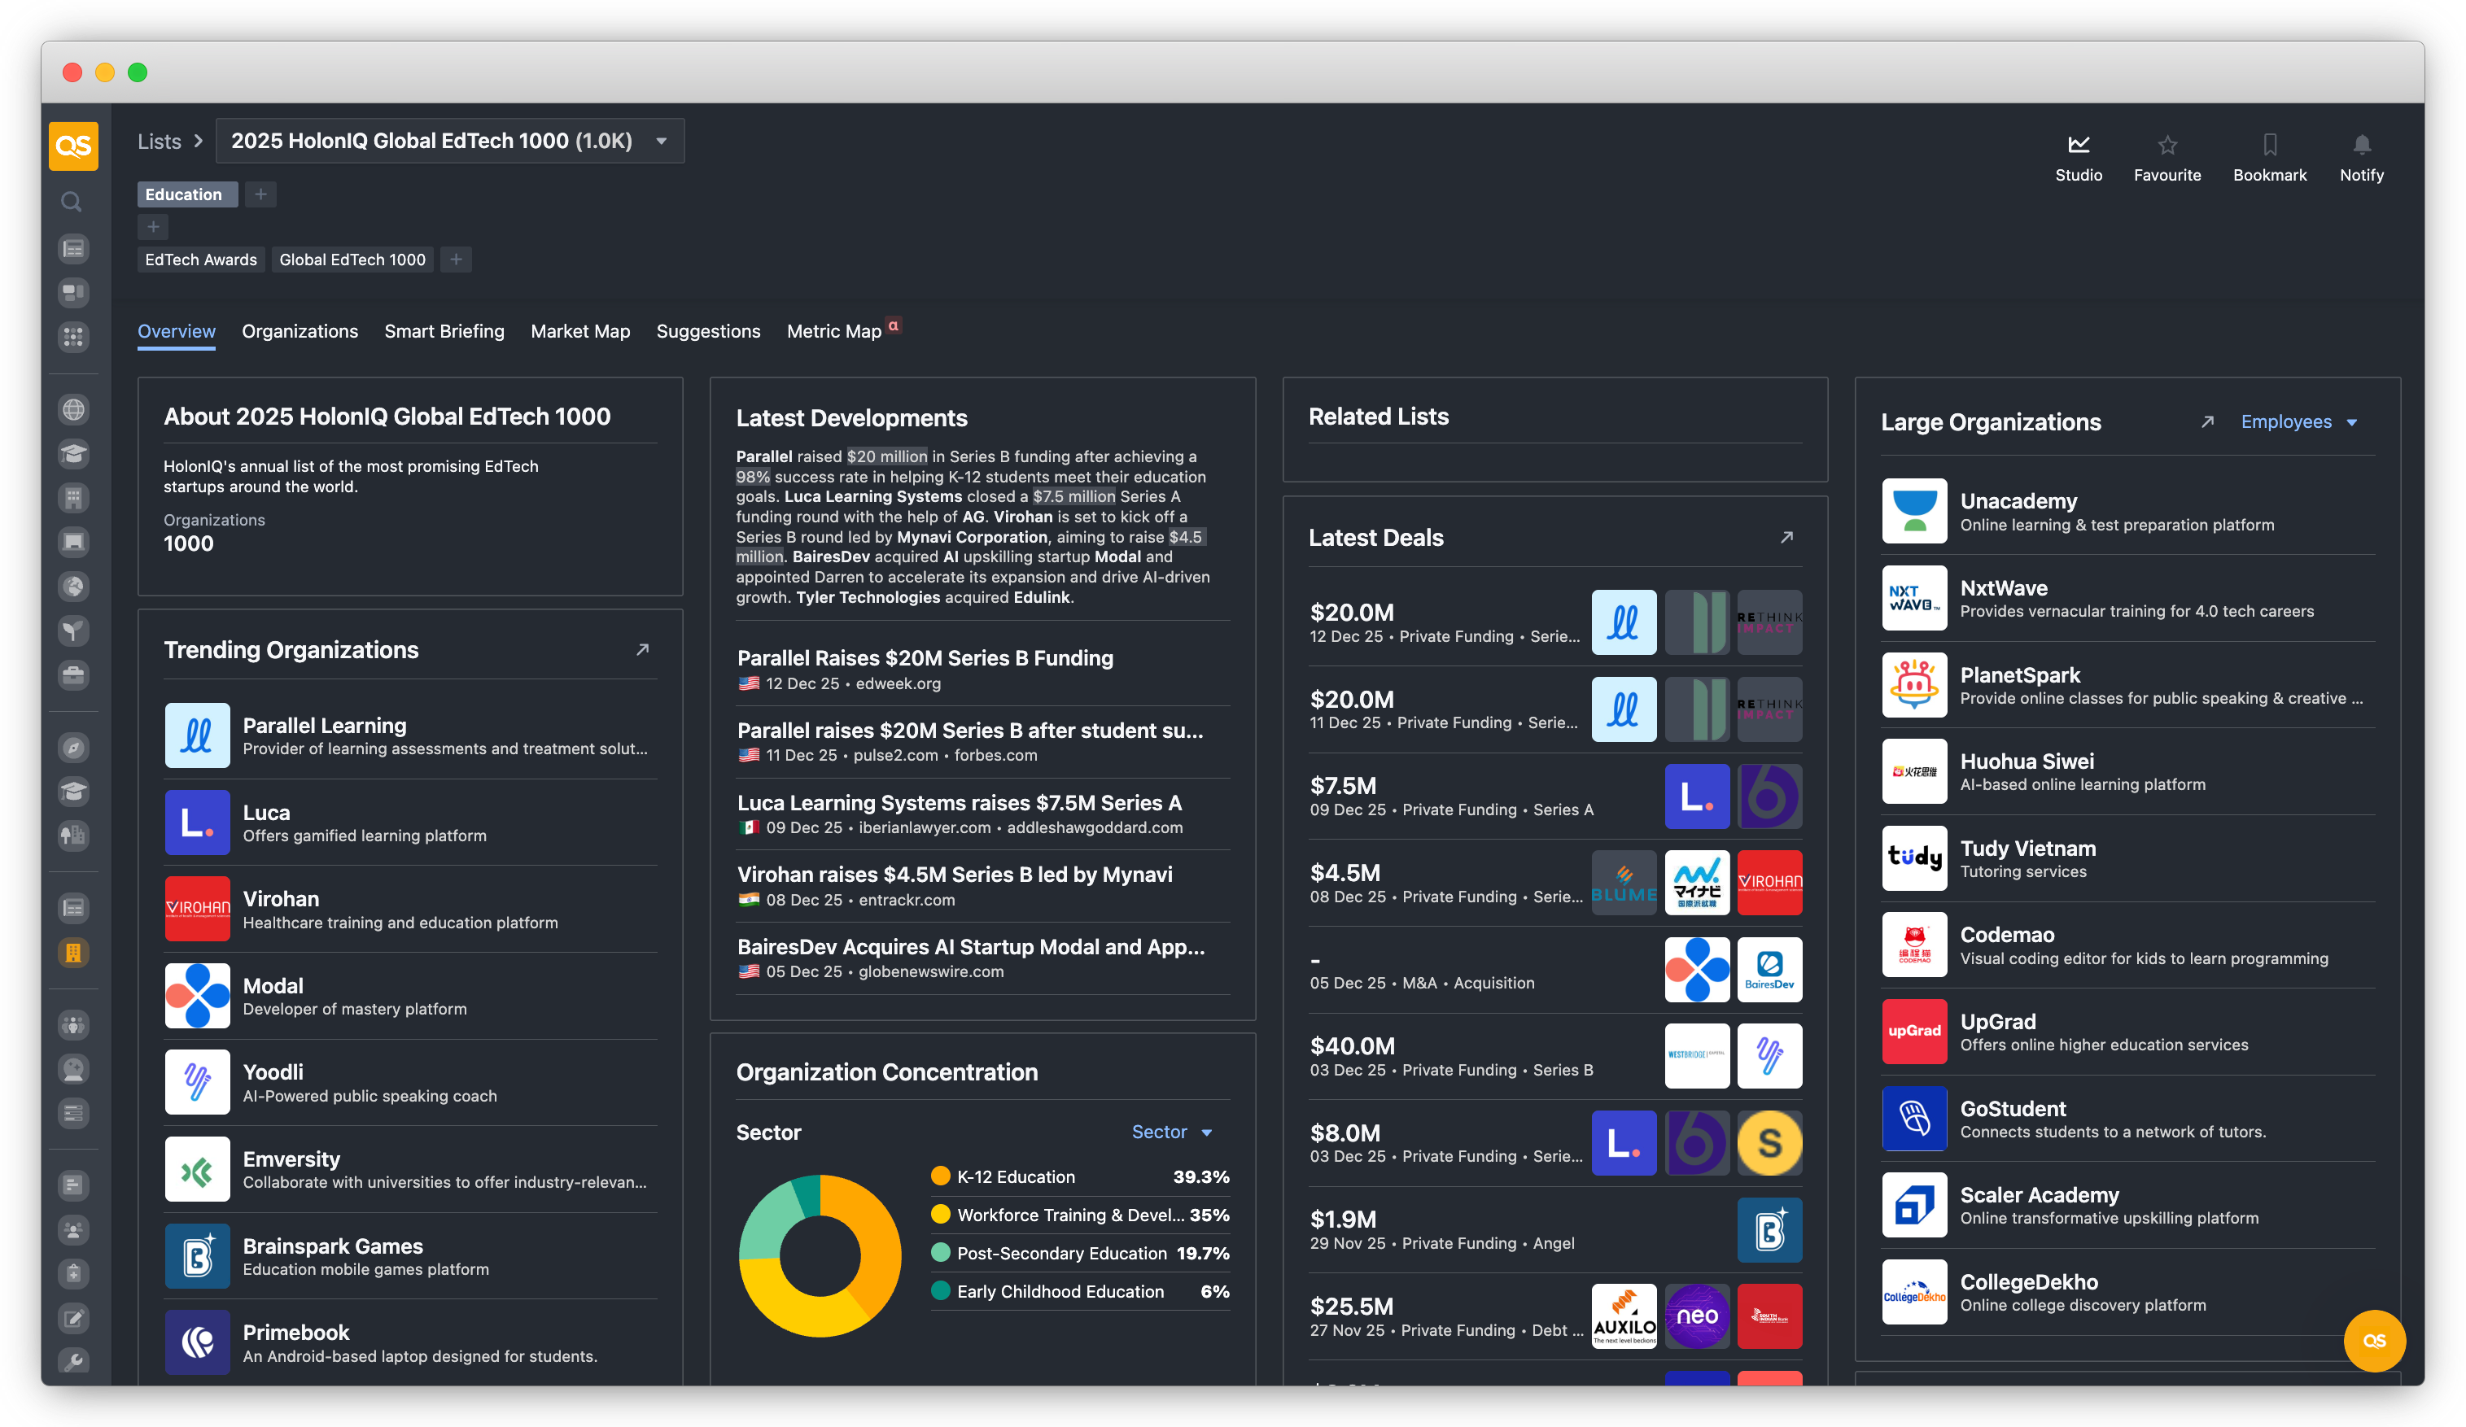Click the Lists breadcrumb link
Image resolution: width=2466 pixels, height=1427 pixels.
159,142
